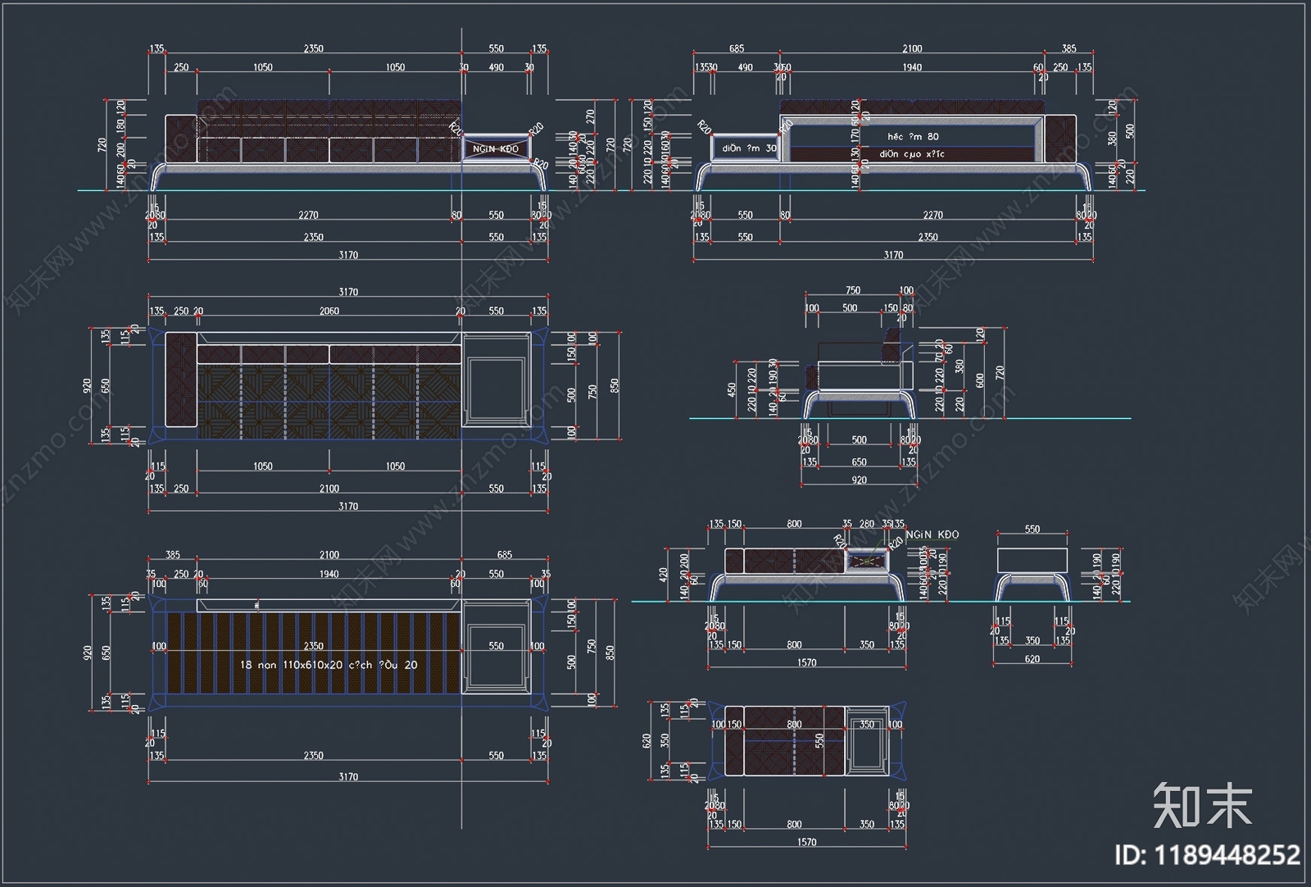Click the NGĂN KÉO drawer label in top-left elevation
Viewport: 1311px width, 887px height.
pos(496,149)
